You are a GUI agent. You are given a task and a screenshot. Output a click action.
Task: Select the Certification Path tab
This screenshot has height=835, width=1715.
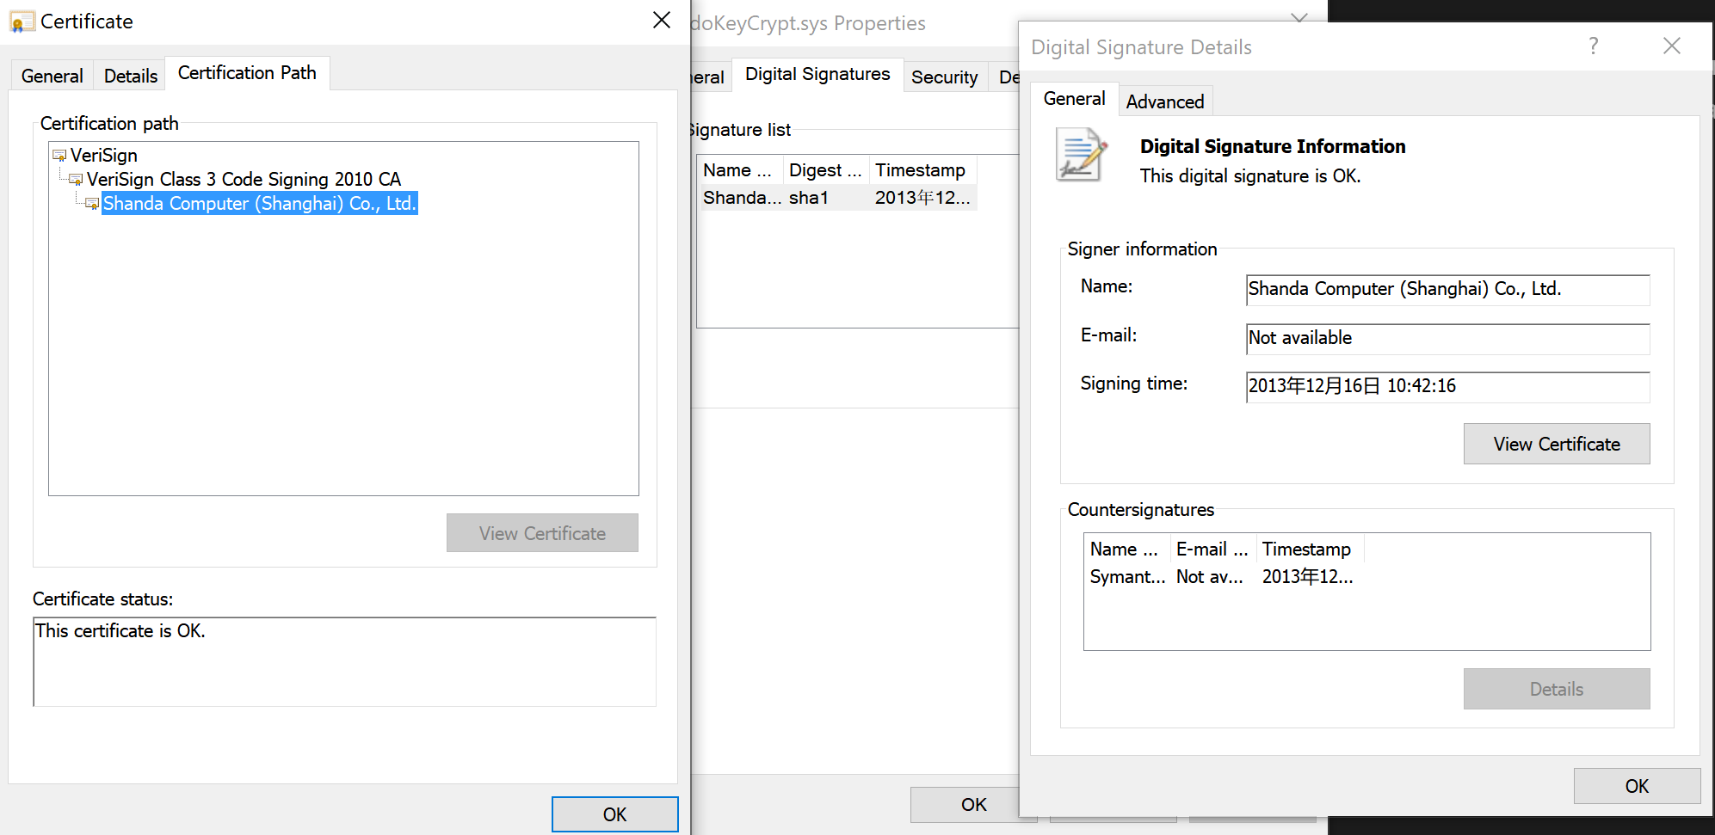tap(247, 73)
